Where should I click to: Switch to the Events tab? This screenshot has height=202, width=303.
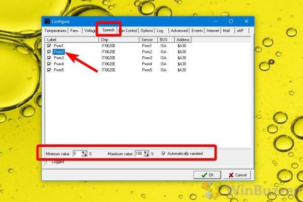[197, 30]
